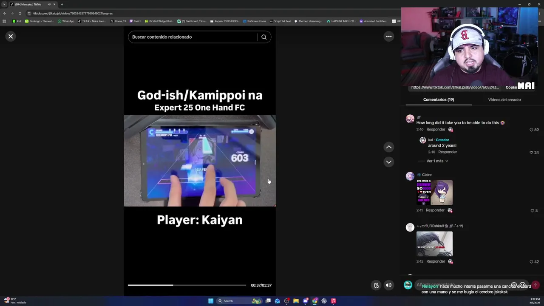Viewport: 544px width, 306px height.
Task: Open the browser tab search dropdown
Action: (x=4, y=4)
